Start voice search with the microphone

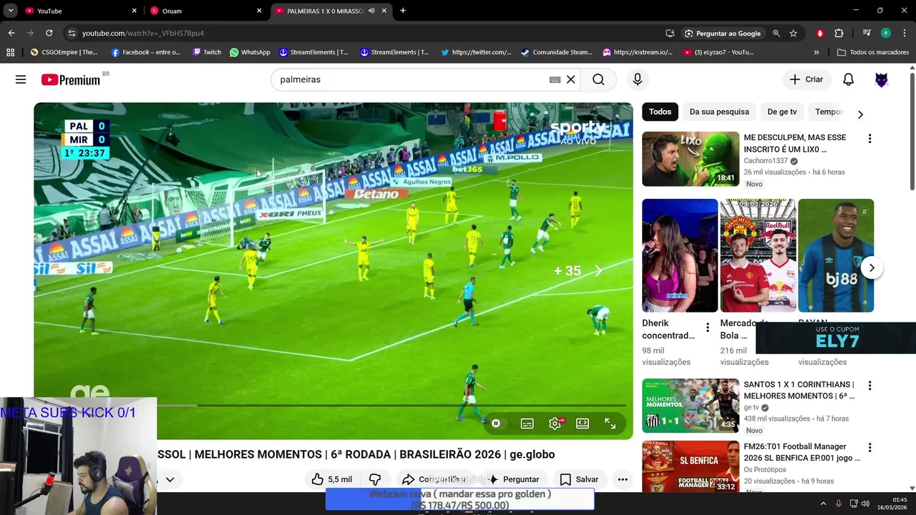(637, 79)
